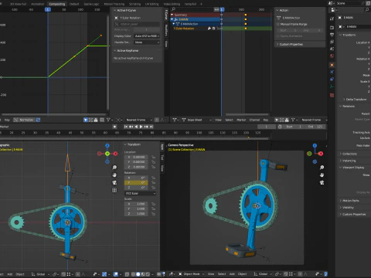Click the highlighted Rotation Y field
Image resolution: width=371 pixels, height=278 pixels.
pyautogui.click(x=136, y=183)
